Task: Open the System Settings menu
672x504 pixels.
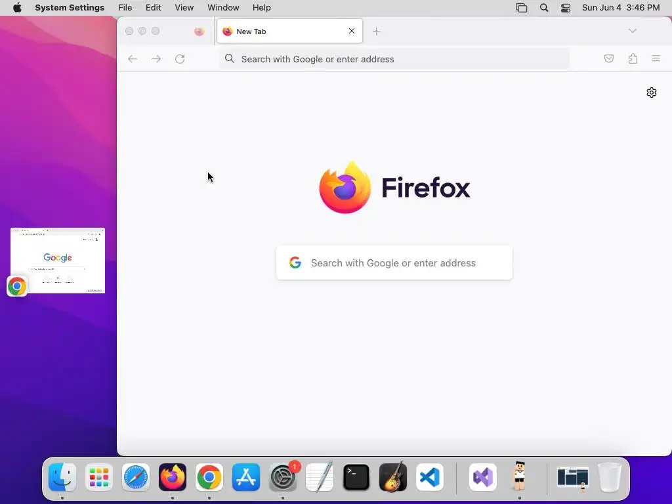Action: (x=70, y=8)
